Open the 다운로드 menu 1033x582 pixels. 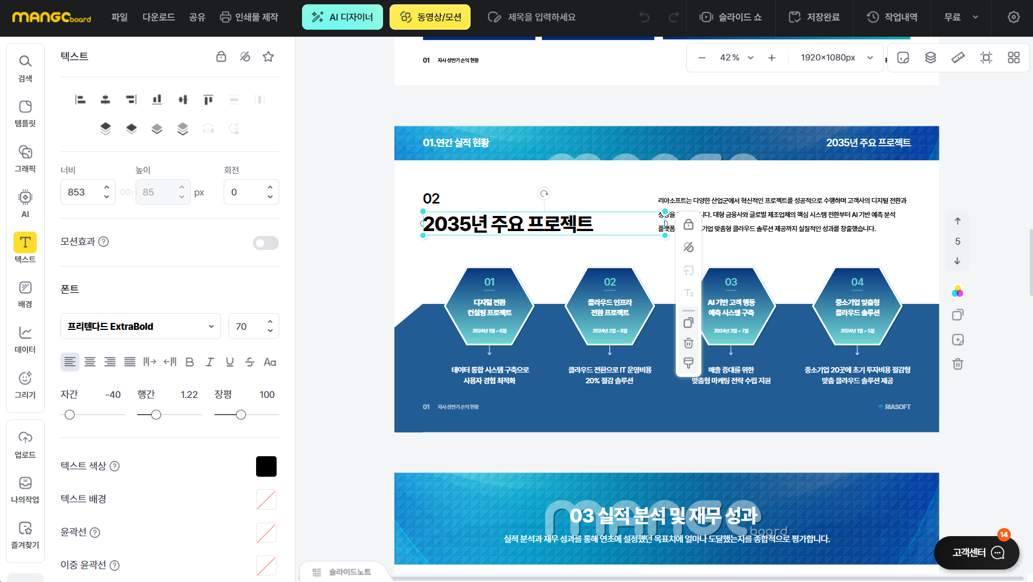tap(158, 17)
